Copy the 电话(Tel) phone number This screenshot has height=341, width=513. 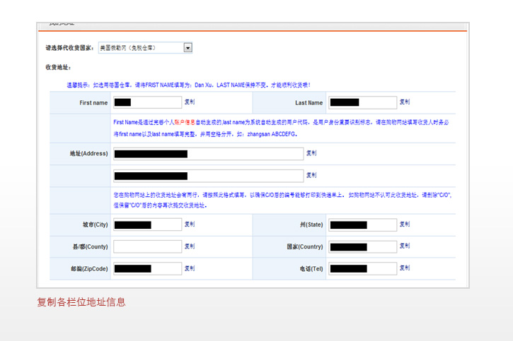[x=405, y=268]
